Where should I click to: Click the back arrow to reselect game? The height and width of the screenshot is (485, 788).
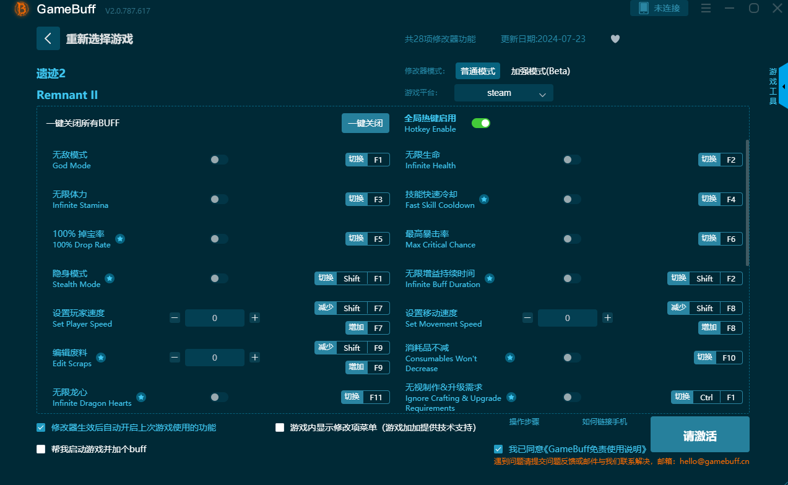click(48, 38)
